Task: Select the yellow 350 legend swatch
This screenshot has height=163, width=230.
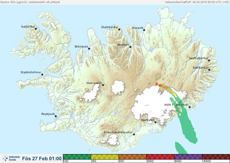Action: pyautogui.click(x=105, y=157)
